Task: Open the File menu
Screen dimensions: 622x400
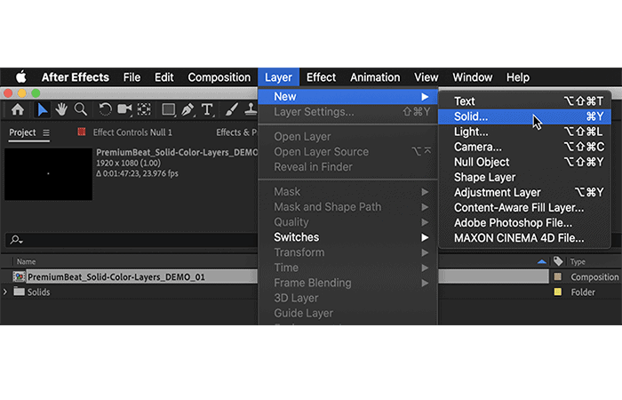Action: pos(132,77)
